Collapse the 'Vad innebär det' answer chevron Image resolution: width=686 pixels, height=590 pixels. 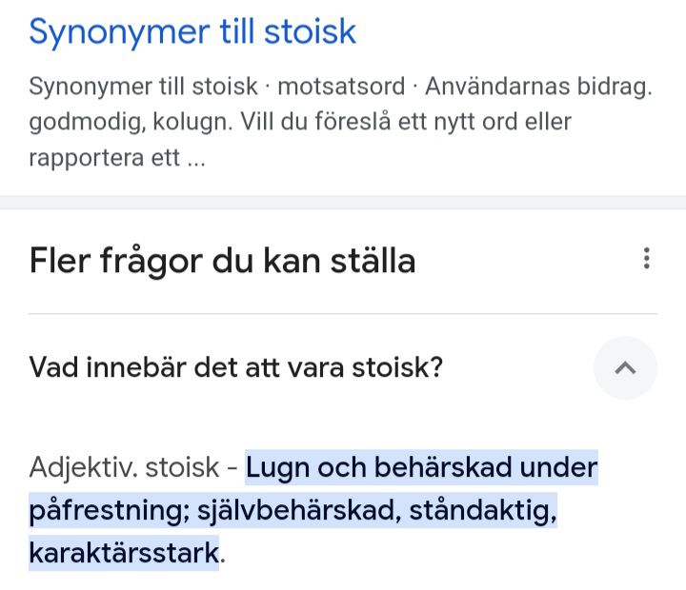625,367
